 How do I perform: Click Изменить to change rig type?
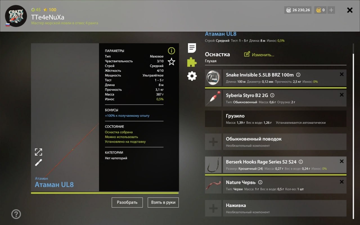click(x=259, y=55)
